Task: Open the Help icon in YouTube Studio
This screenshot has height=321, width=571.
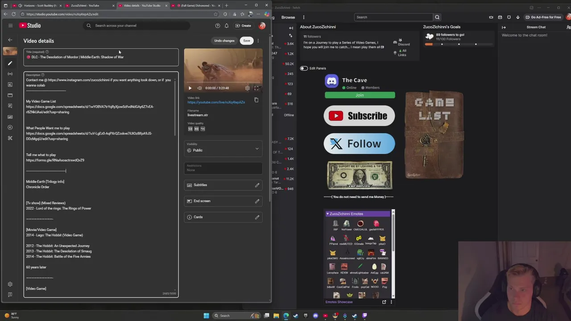Action: click(x=217, y=25)
